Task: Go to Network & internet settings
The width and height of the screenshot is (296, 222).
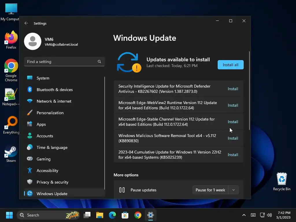Action: pos(64,101)
